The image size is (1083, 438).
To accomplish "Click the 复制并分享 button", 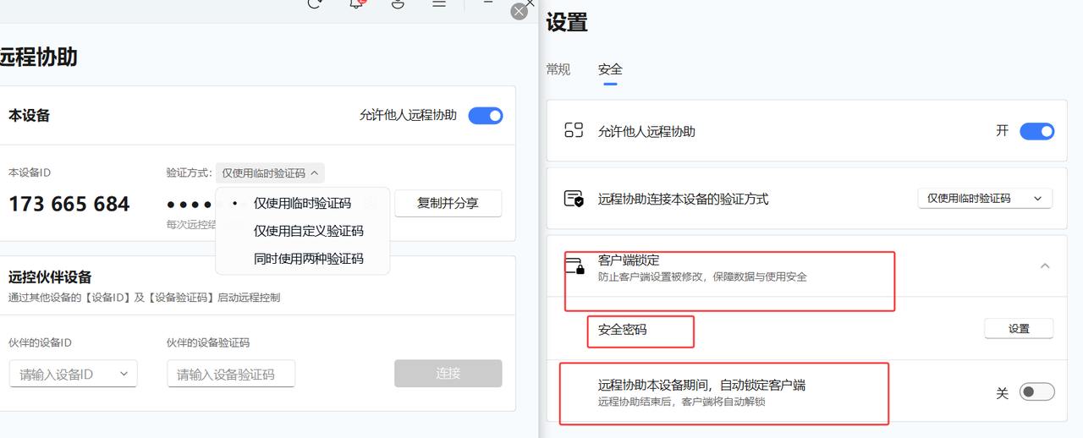I will tap(448, 203).
